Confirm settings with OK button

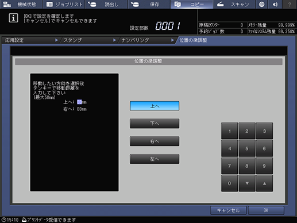[266, 210]
